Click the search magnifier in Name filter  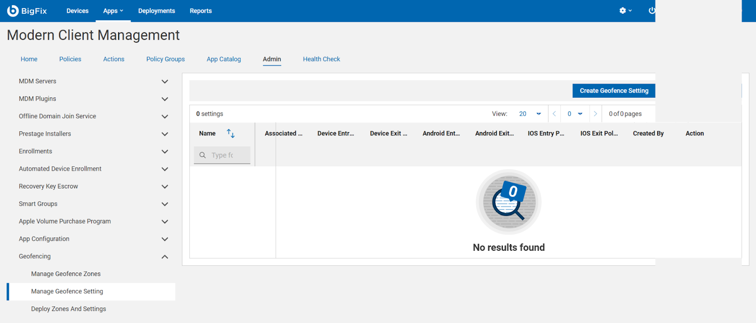click(x=203, y=155)
